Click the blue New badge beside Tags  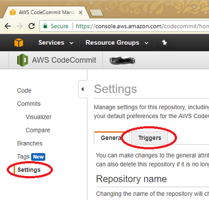[x=38, y=157]
